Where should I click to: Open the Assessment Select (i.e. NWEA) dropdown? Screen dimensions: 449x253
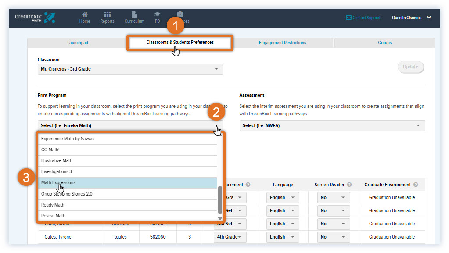tap(332, 125)
